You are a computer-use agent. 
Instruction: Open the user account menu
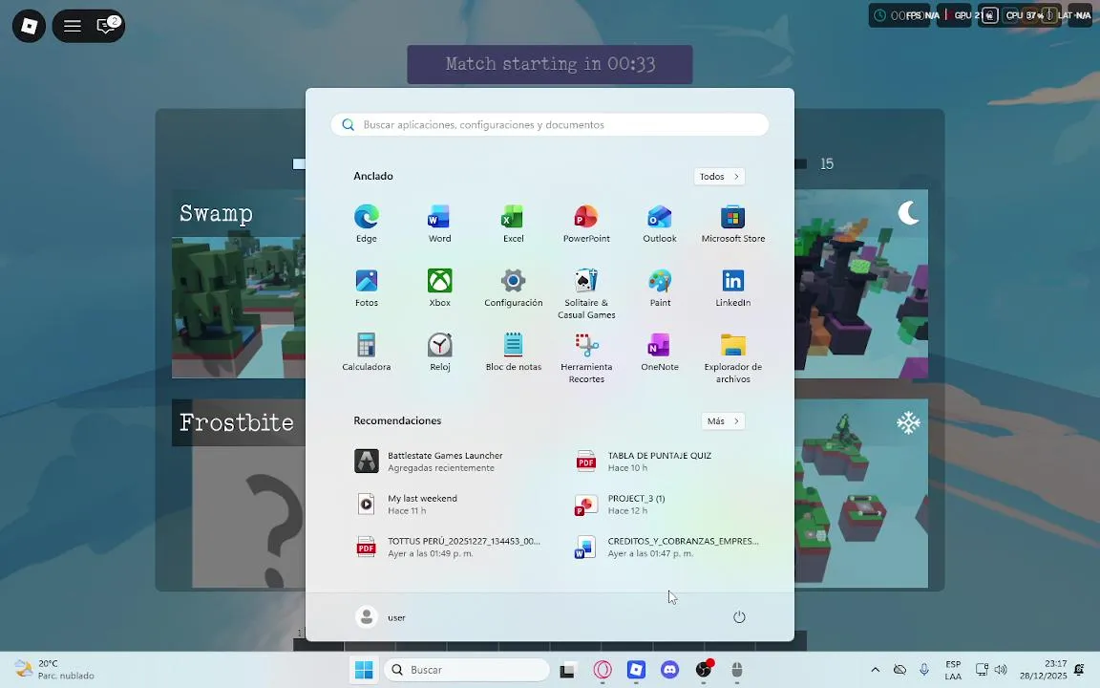tap(381, 617)
